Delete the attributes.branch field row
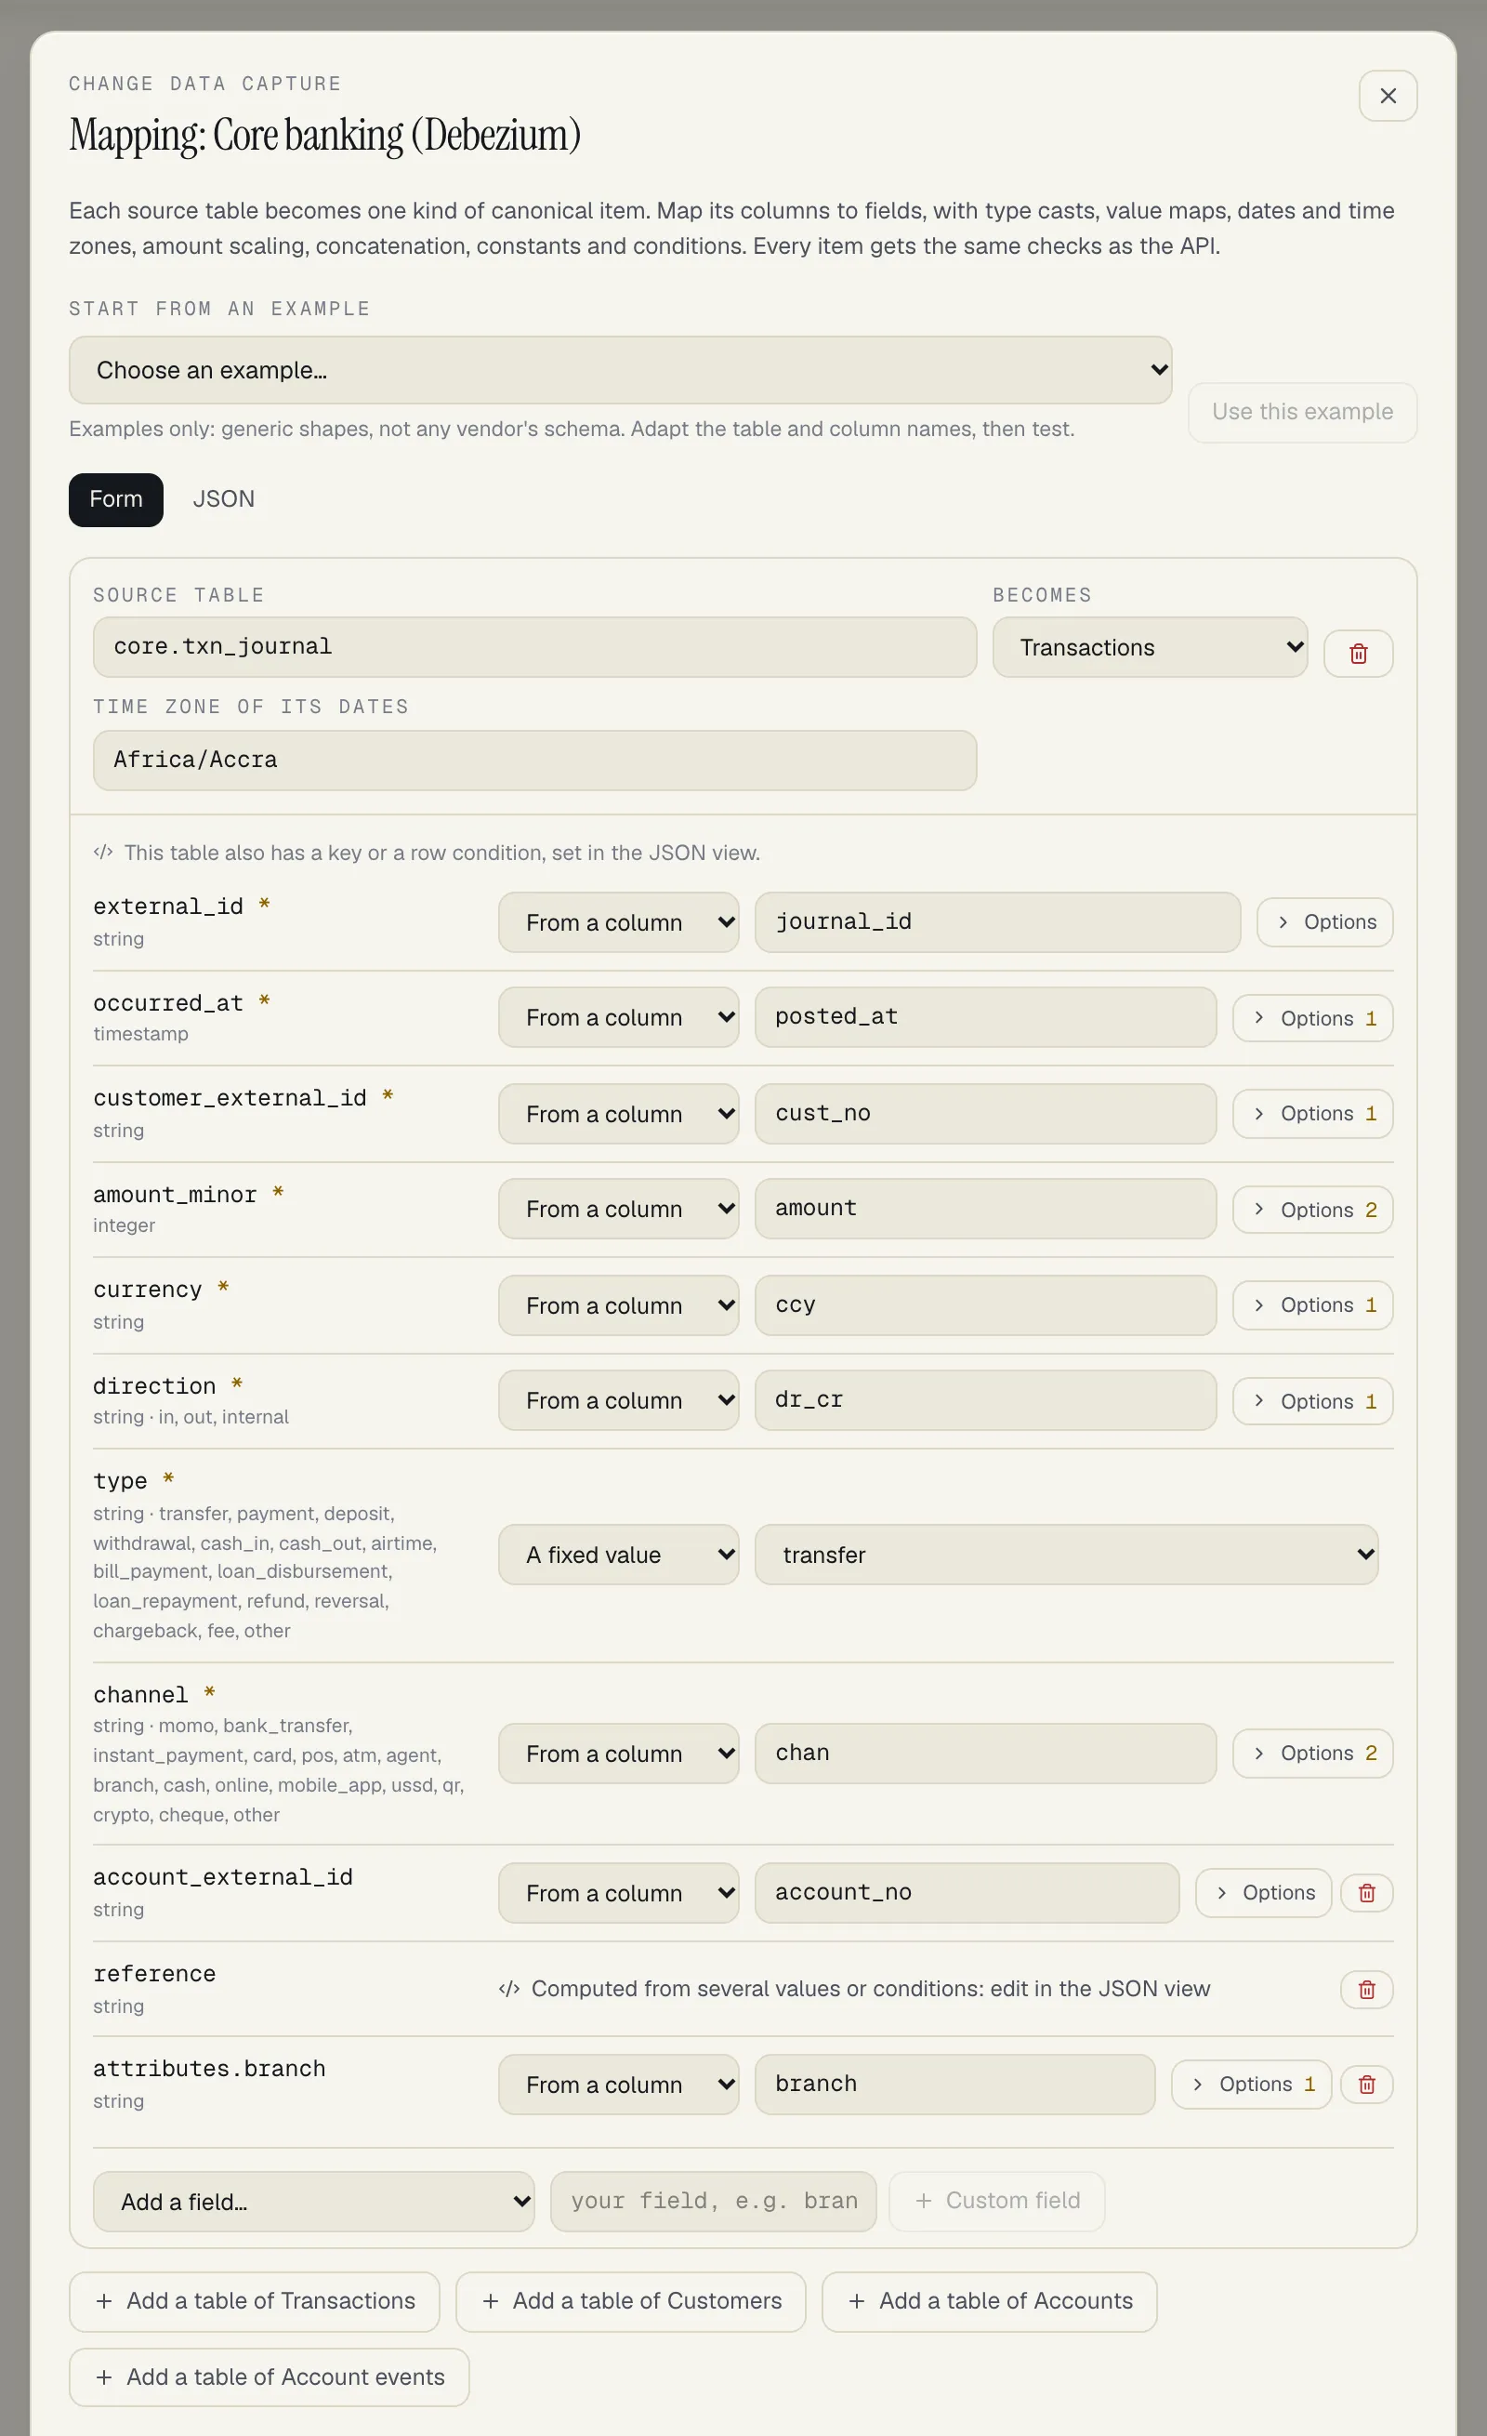 1366,2084
